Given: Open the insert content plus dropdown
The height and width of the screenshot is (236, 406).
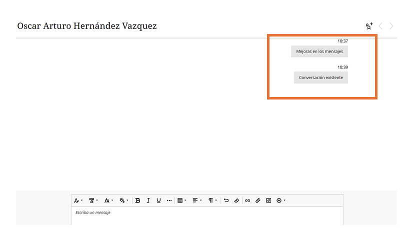Looking at the screenshot, I should click(281, 200).
